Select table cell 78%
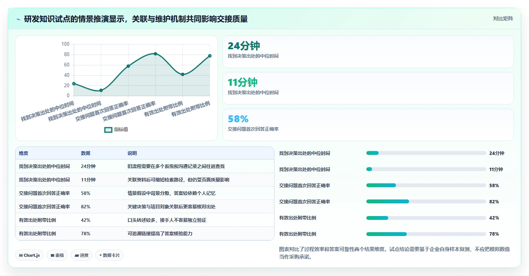The width and height of the screenshot is (529, 276). pos(86,234)
